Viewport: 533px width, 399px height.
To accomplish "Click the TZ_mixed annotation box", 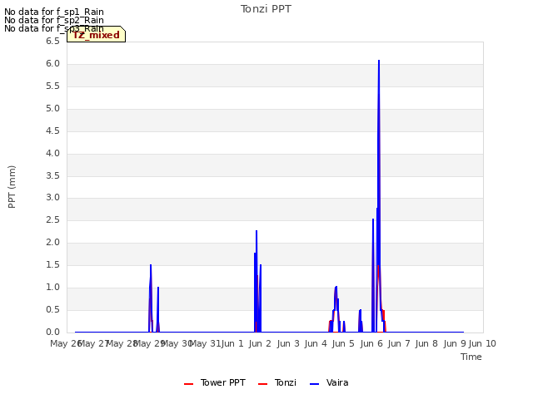I will (97, 34).
